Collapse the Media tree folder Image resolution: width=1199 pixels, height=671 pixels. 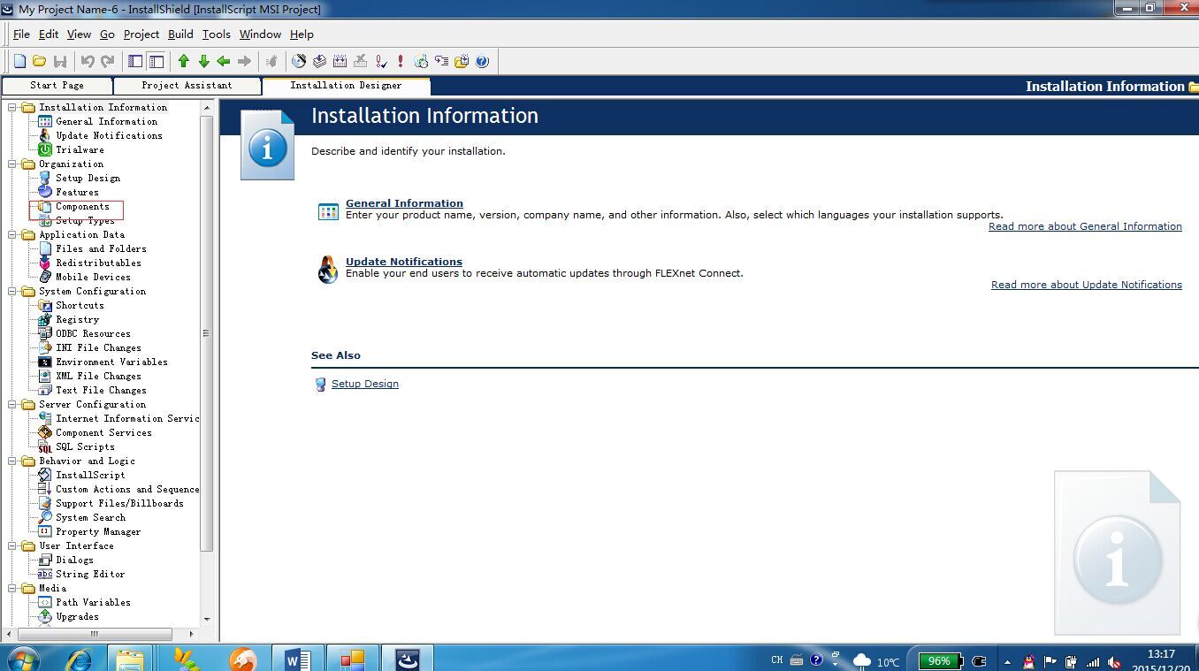click(x=13, y=589)
